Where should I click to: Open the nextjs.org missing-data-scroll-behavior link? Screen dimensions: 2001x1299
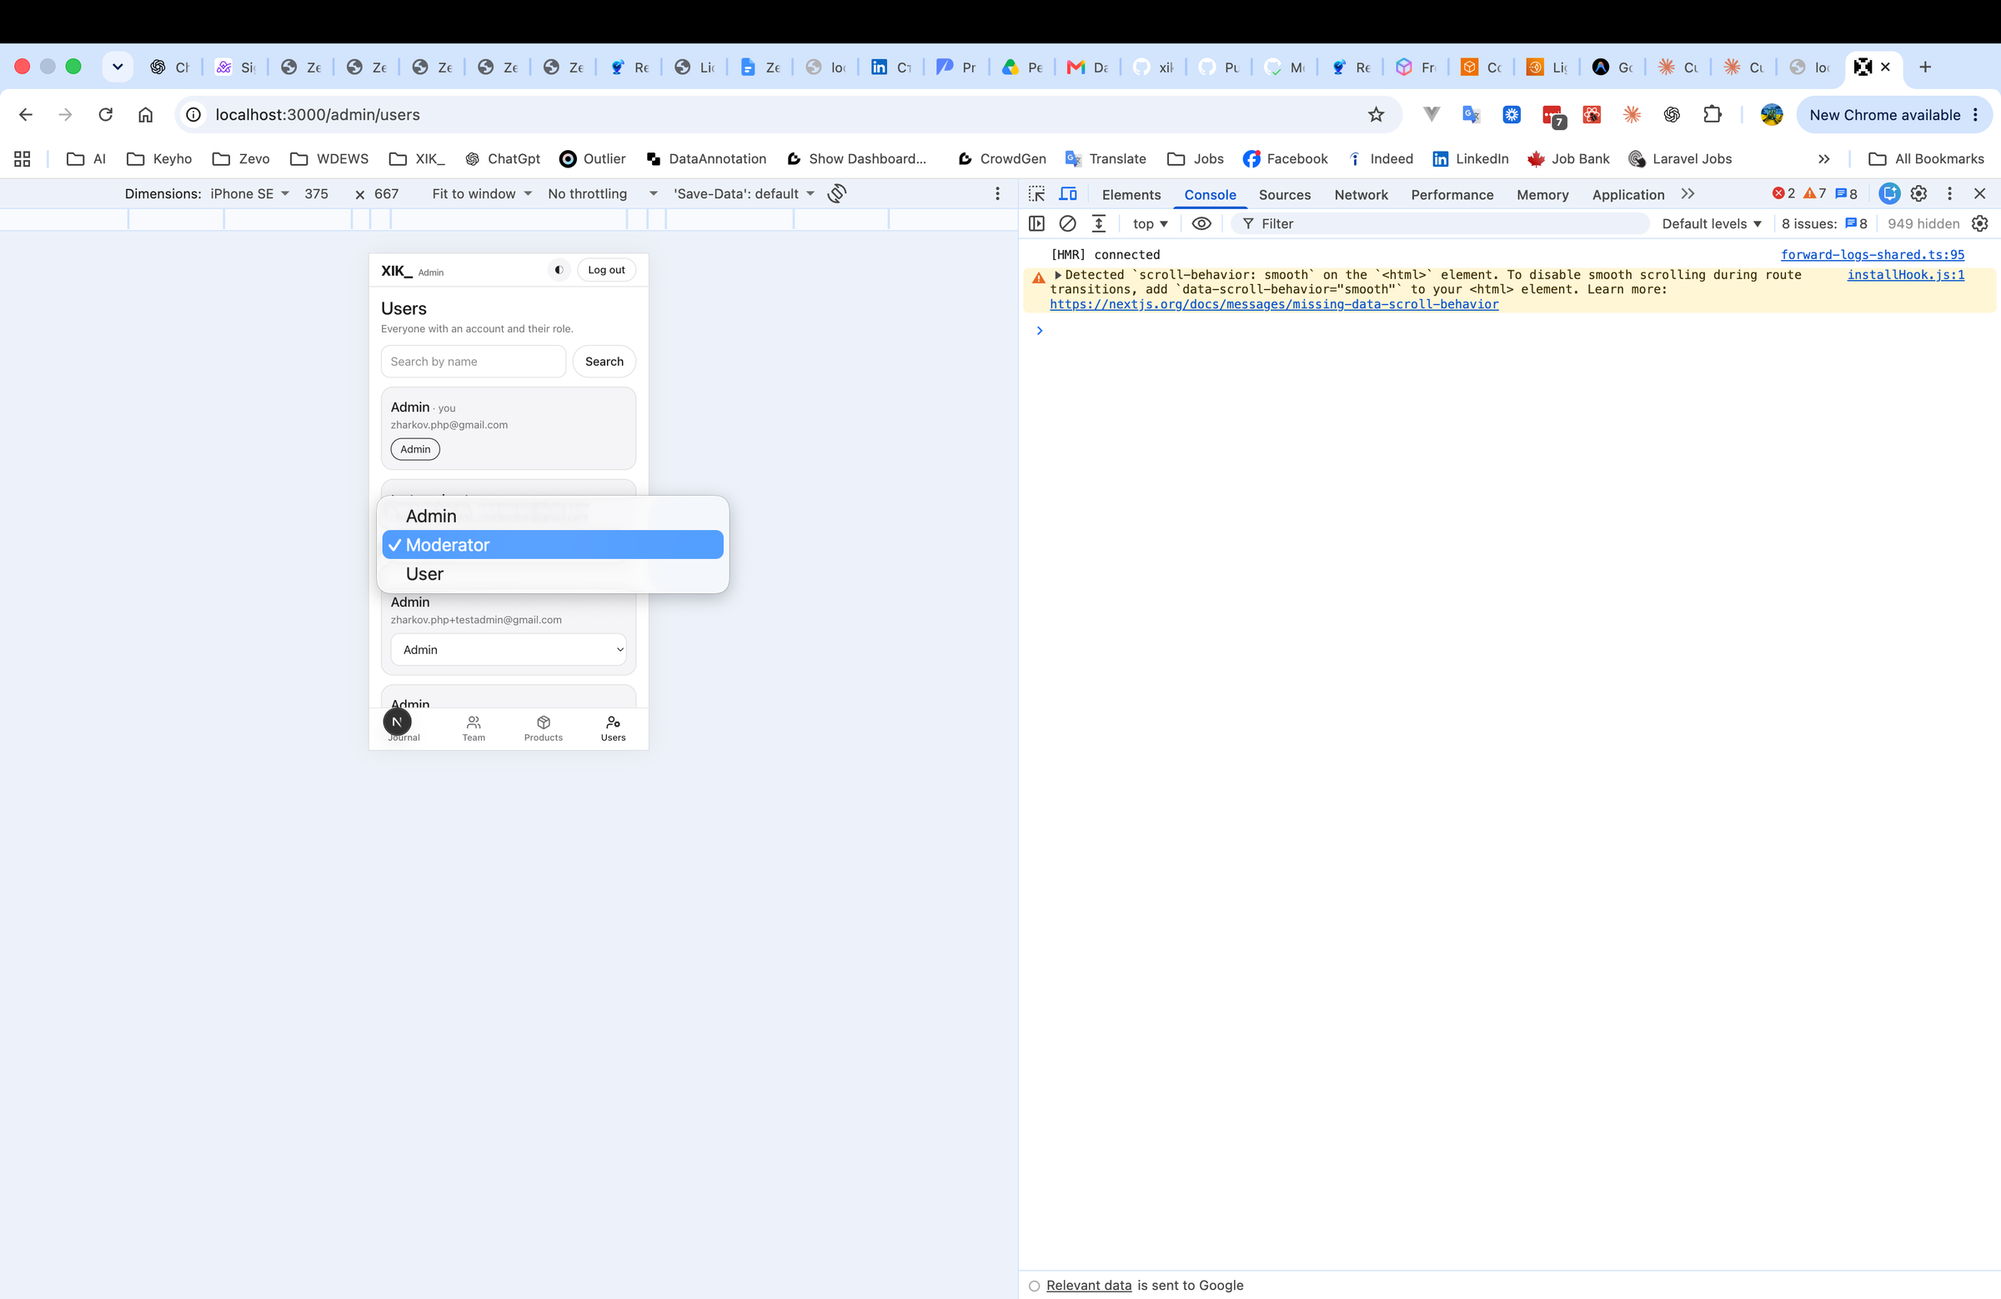coord(1274,304)
